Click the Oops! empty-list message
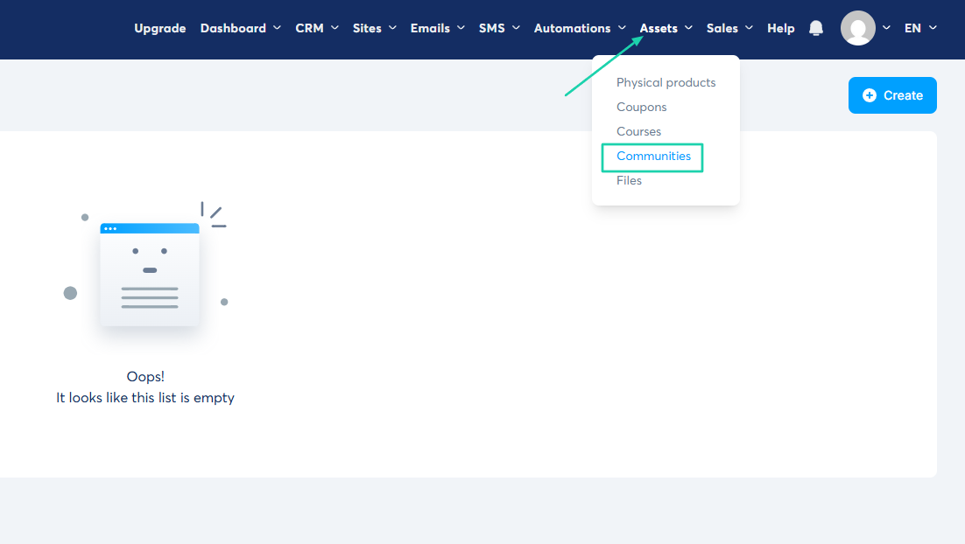The width and height of the screenshot is (965, 544). (145, 376)
